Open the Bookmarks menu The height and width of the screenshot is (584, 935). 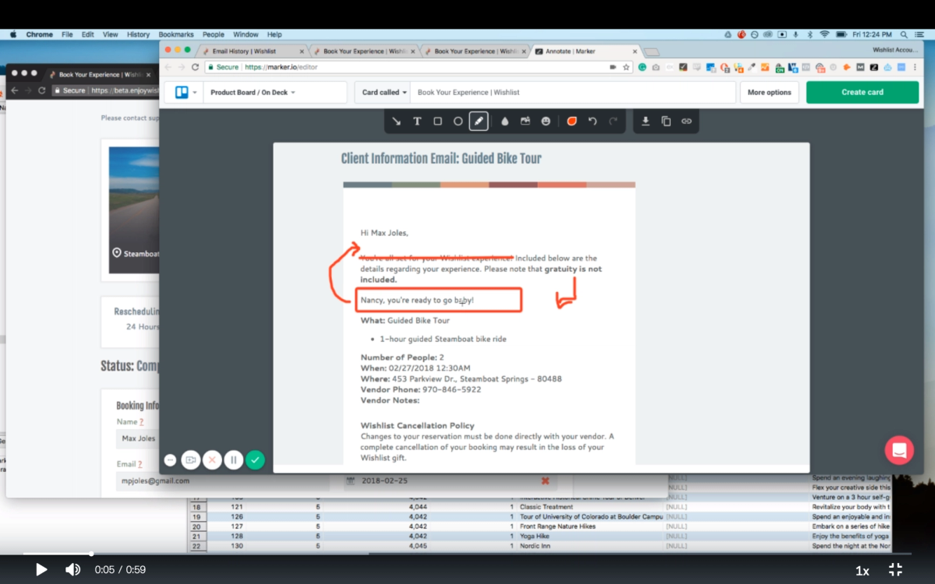[x=175, y=34]
